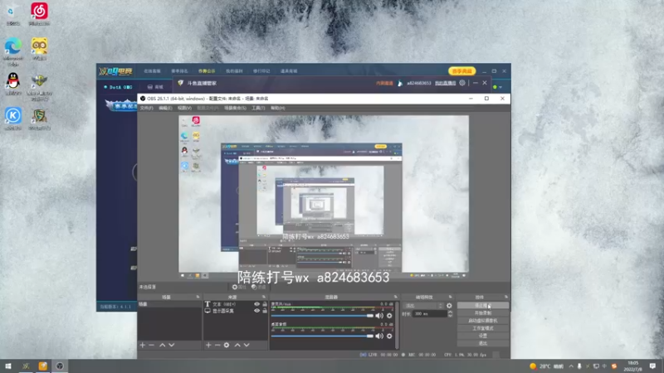Switch to 我的福利 tab in 09 platform

pyautogui.click(x=234, y=71)
